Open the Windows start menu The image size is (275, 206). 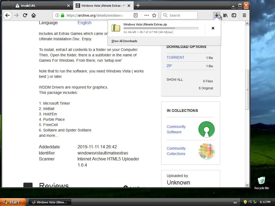pos(13,202)
